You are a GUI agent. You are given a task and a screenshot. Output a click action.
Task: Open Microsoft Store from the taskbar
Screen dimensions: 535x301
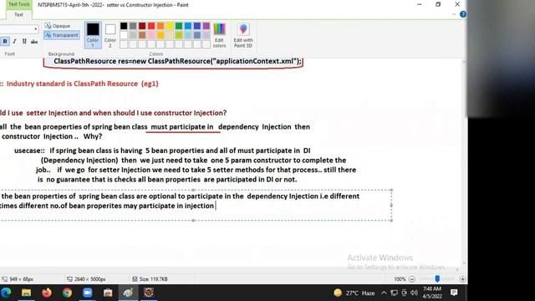pos(108,293)
